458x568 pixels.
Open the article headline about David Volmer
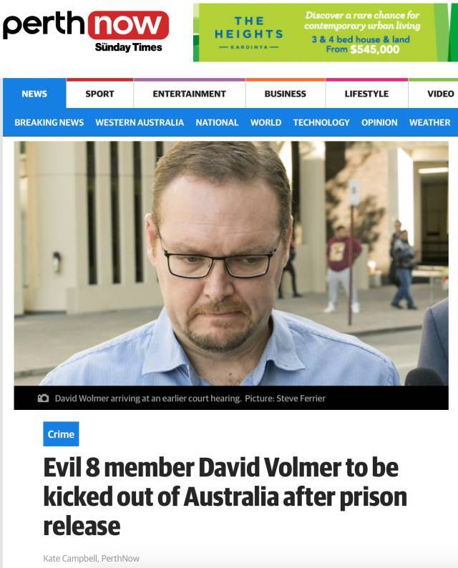pyautogui.click(x=225, y=496)
